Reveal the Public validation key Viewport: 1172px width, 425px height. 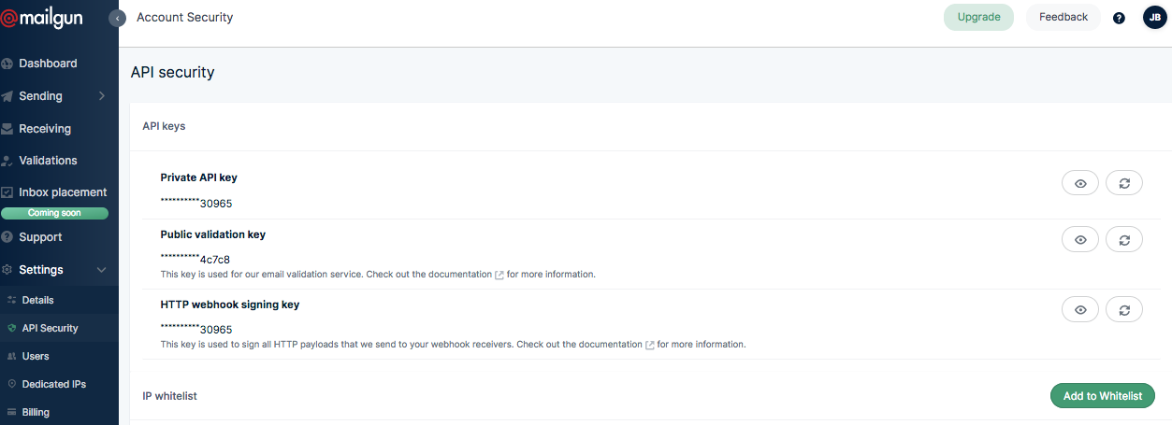point(1080,240)
